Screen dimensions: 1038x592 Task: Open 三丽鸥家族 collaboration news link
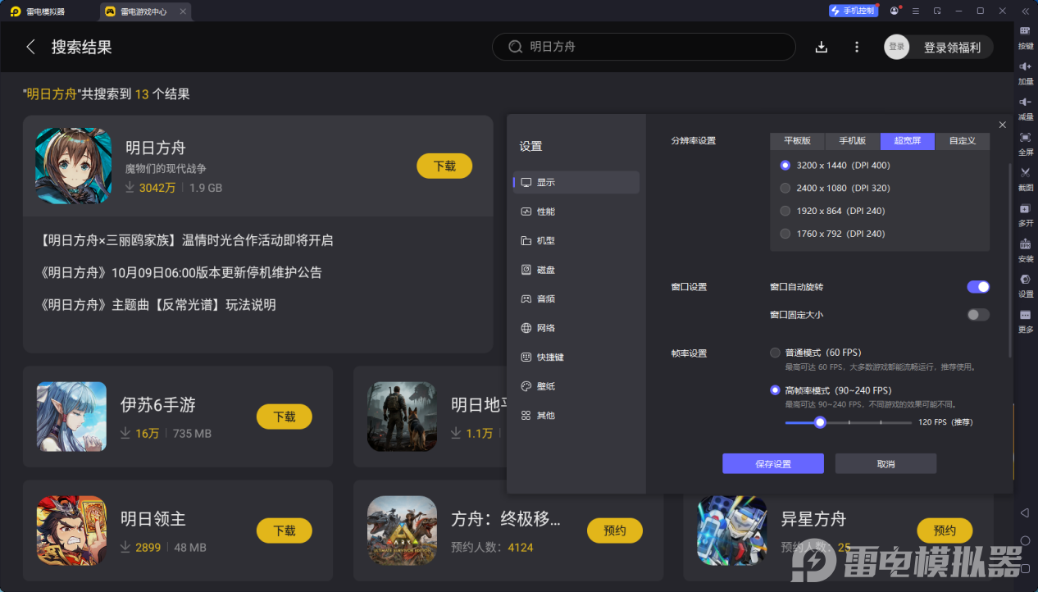click(x=186, y=240)
